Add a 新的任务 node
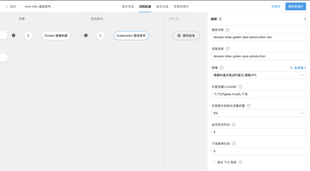Viewport: 310px width, 171px height. click(x=186, y=36)
